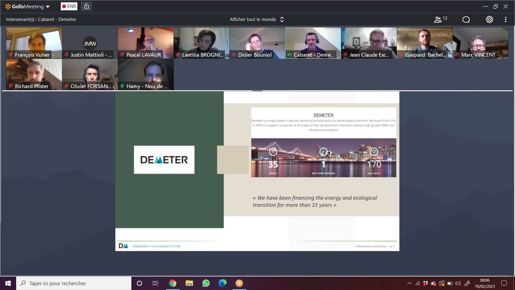Click muted mic icon on François Vulser
The image size is (515, 290).
tap(11, 55)
